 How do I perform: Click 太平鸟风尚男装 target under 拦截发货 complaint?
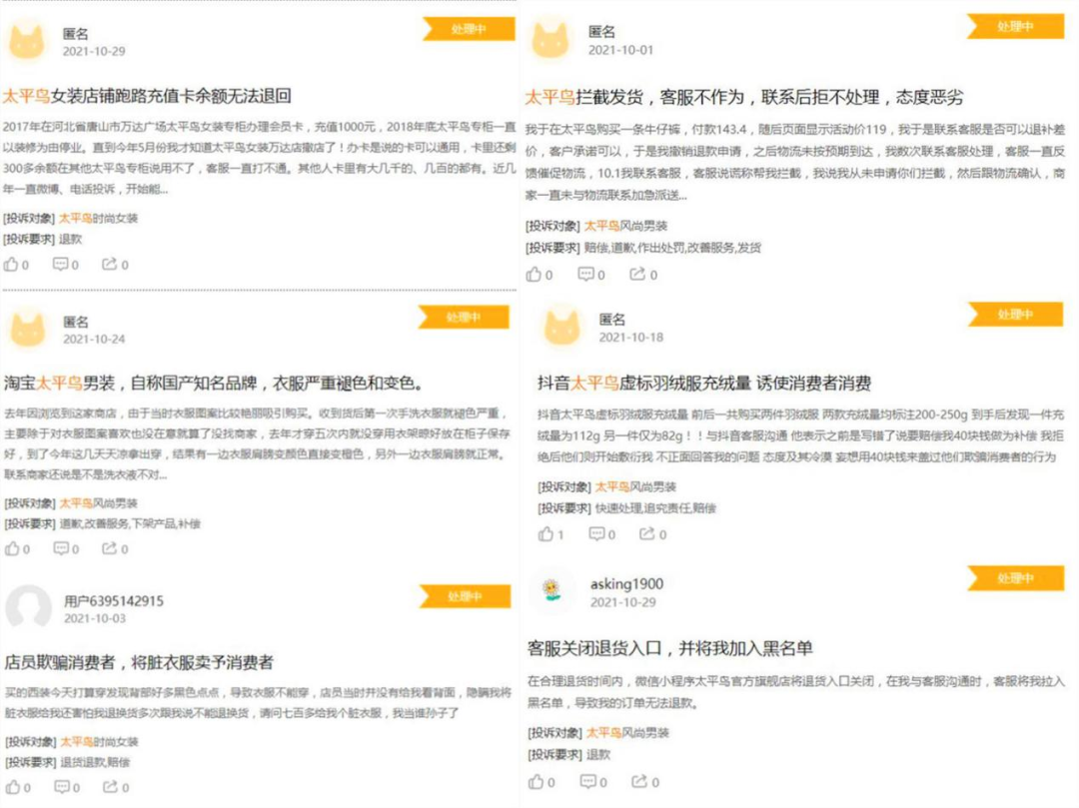coord(625,227)
